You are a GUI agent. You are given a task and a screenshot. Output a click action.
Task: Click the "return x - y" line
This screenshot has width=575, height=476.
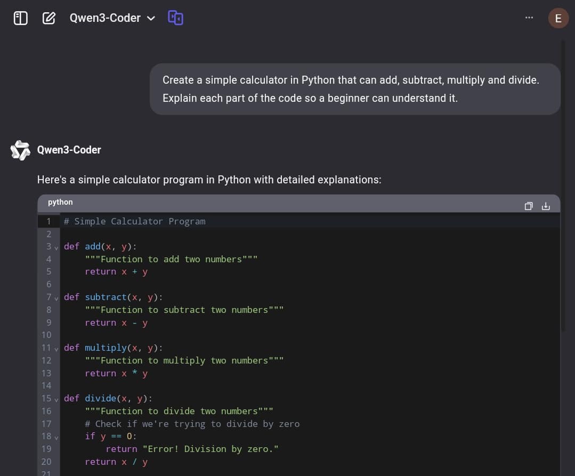pos(116,322)
